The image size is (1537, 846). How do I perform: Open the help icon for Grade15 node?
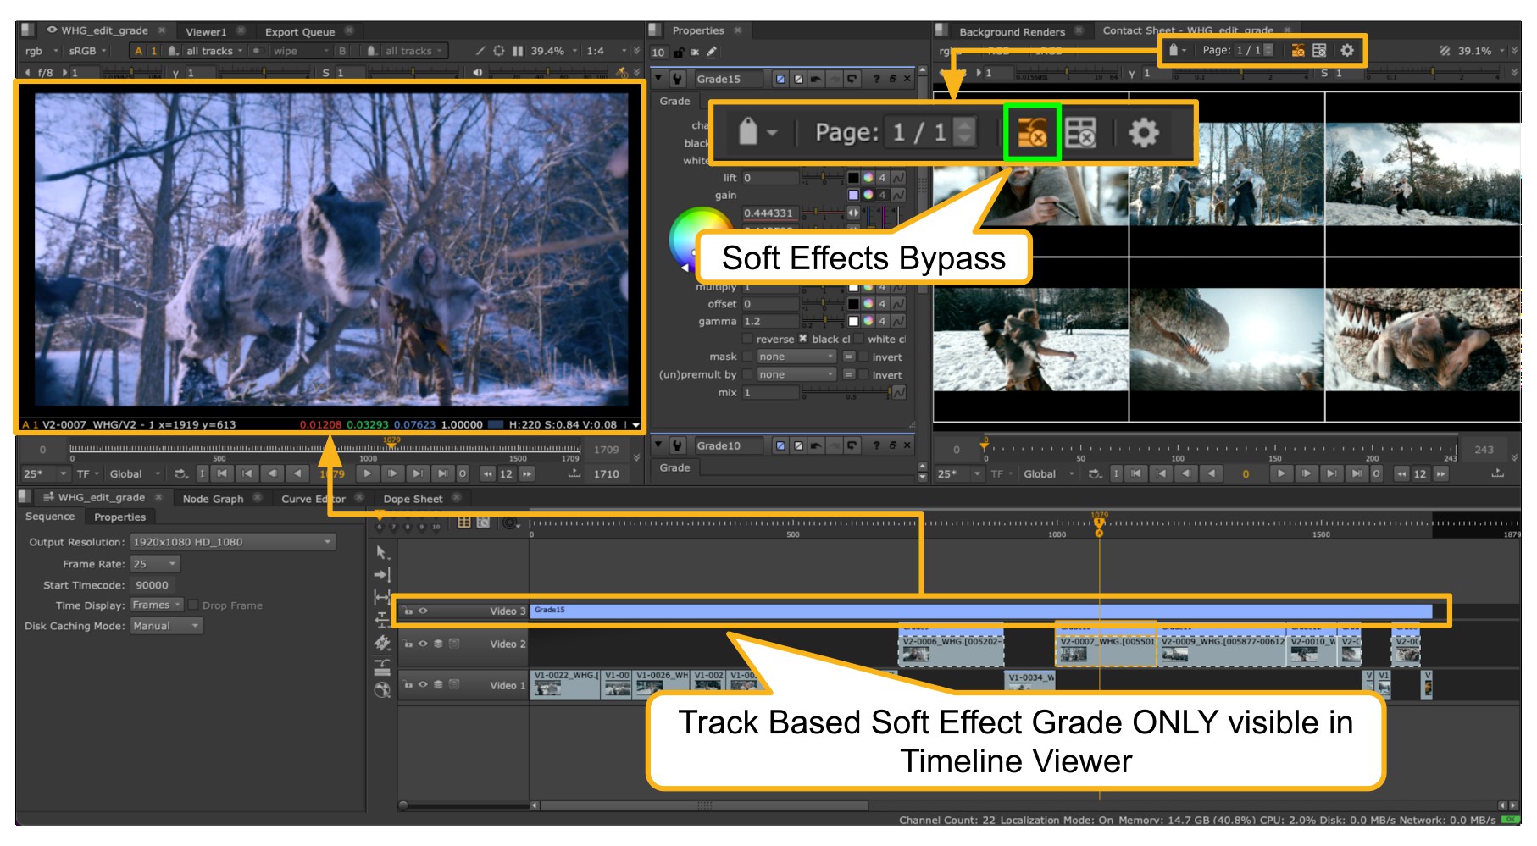tap(876, 79)
